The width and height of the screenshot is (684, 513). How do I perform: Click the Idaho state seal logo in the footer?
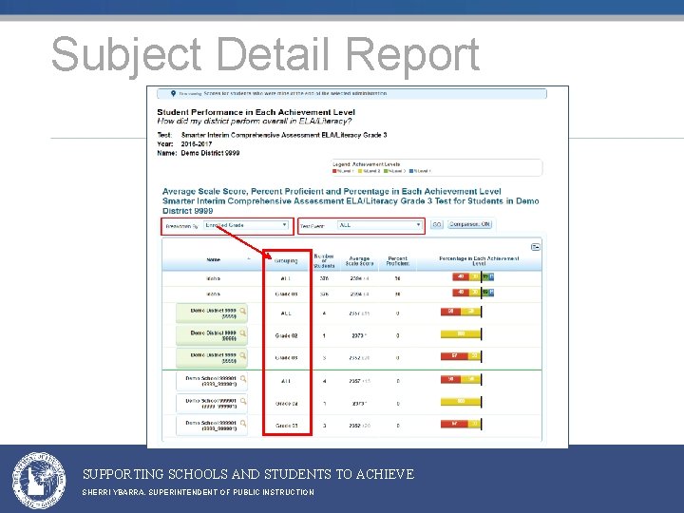click(39, 481)
